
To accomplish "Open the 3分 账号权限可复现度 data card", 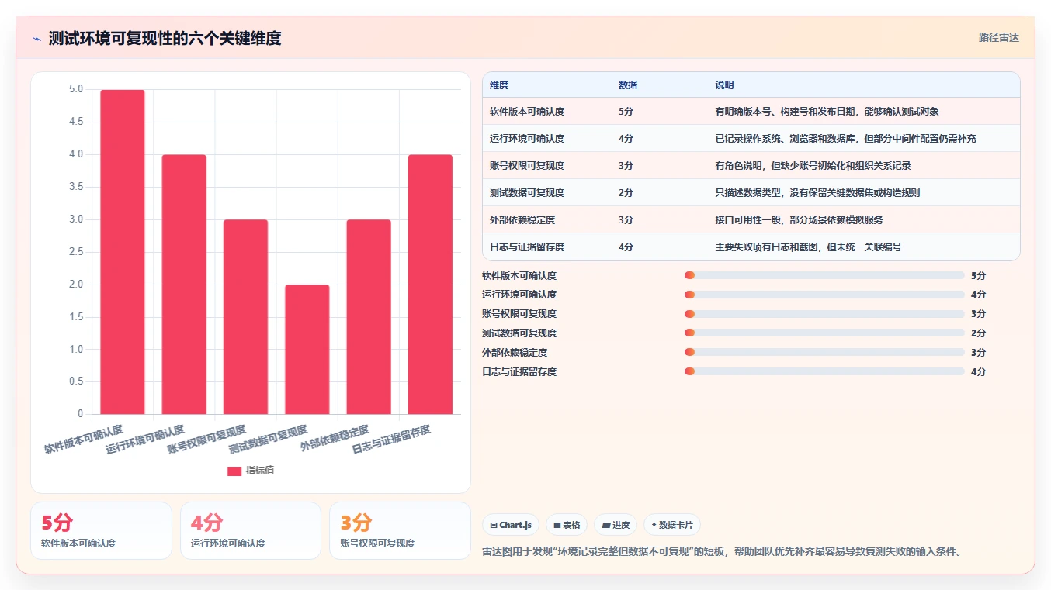I will (400, 530).
